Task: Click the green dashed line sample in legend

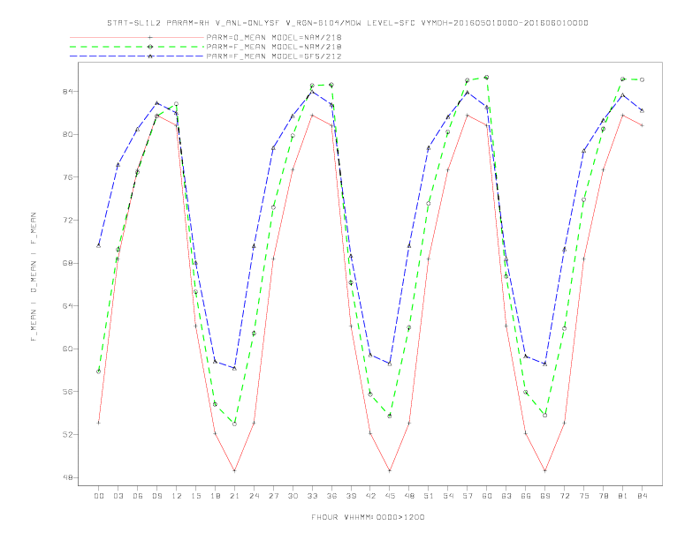Action: coord(137,47)
